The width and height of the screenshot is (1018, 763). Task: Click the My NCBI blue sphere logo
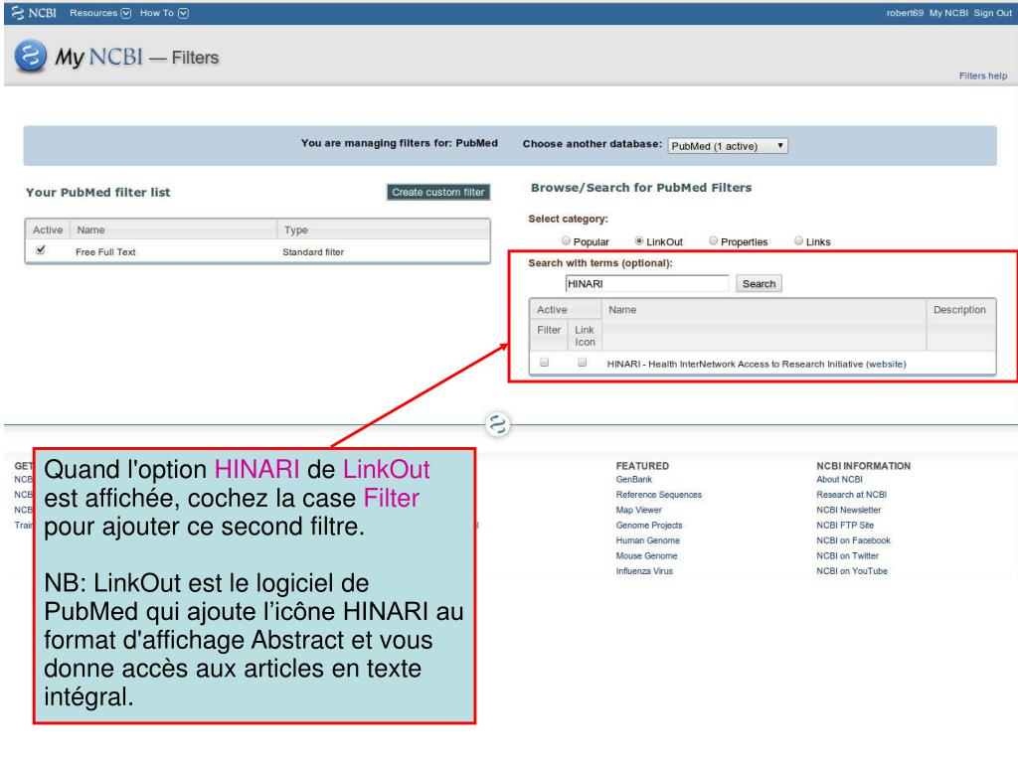pos(31,56)
